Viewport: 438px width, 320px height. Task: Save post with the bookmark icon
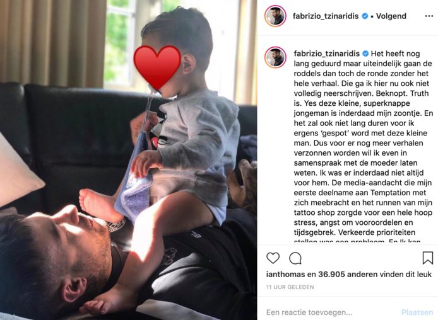(x=428, y=258)
